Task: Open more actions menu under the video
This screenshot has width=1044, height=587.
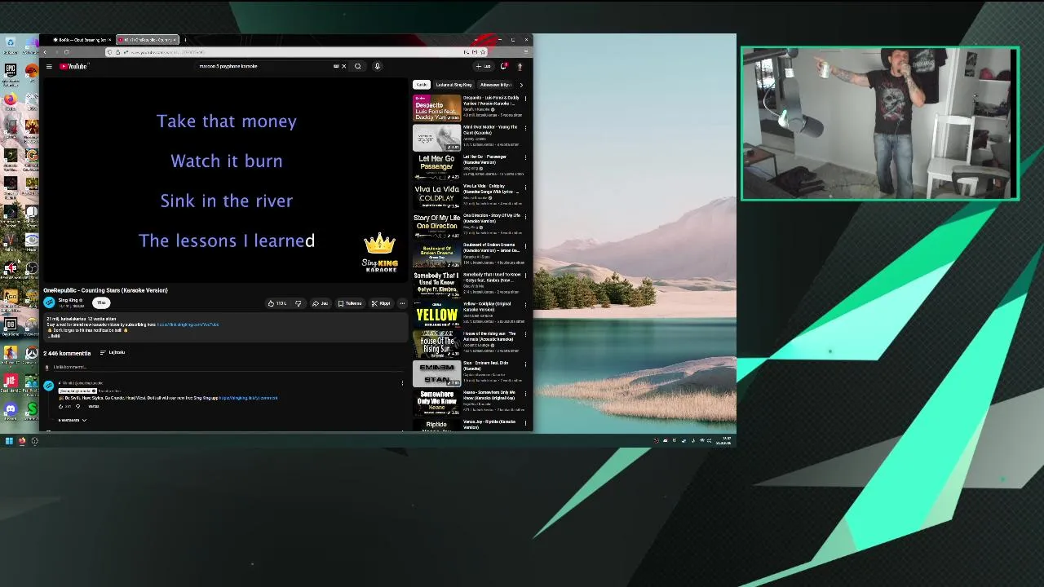Action: coord(402,303)
